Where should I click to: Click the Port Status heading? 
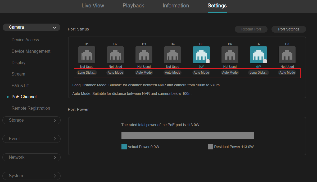coord(78,29)
